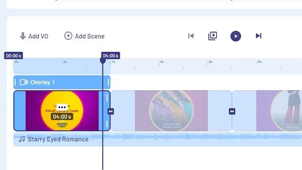Open the transition between the first and second scenes
The height and width of the screenshot is (170, 302).
point(110,111)
